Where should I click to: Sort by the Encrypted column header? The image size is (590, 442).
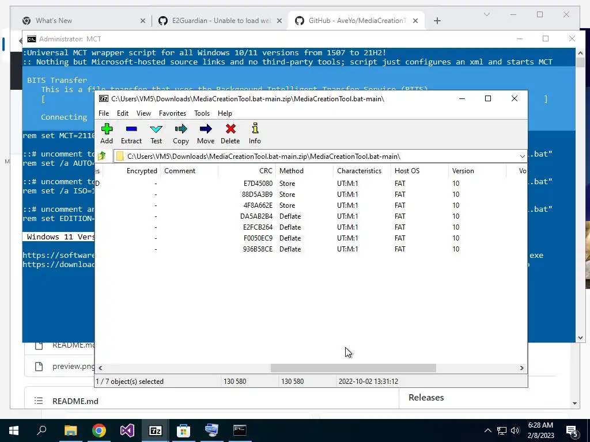click(x=132, y=170)
